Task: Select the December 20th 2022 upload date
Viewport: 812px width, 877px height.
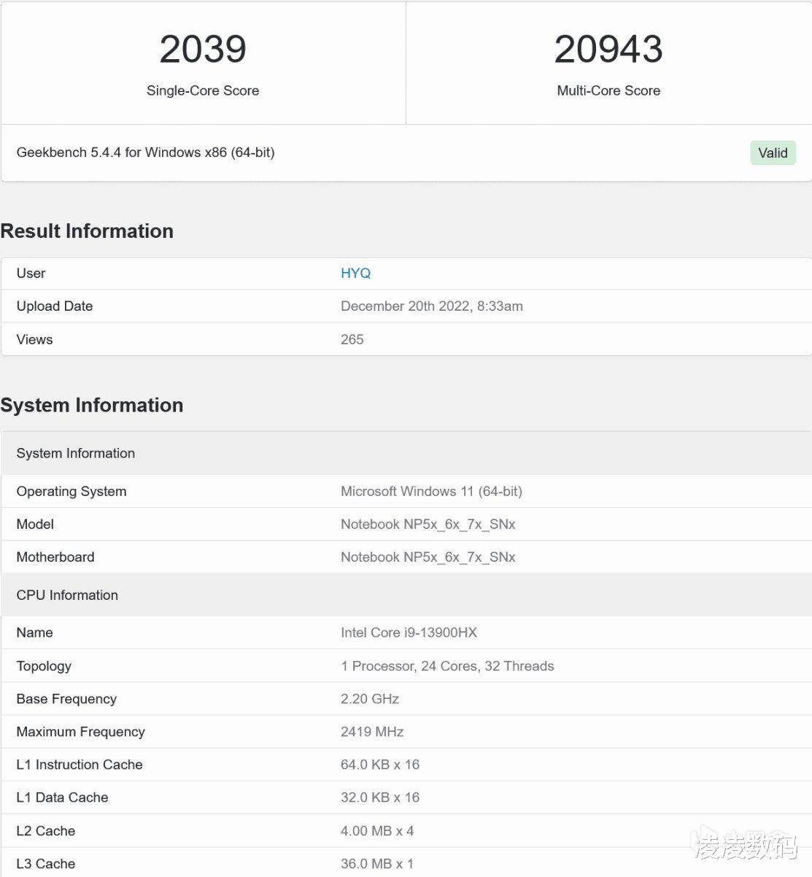Action: click(431, 306)
